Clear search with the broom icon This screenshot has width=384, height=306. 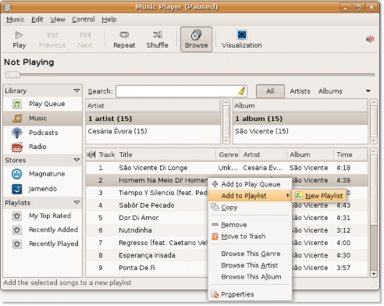click(x=242, y=91)
